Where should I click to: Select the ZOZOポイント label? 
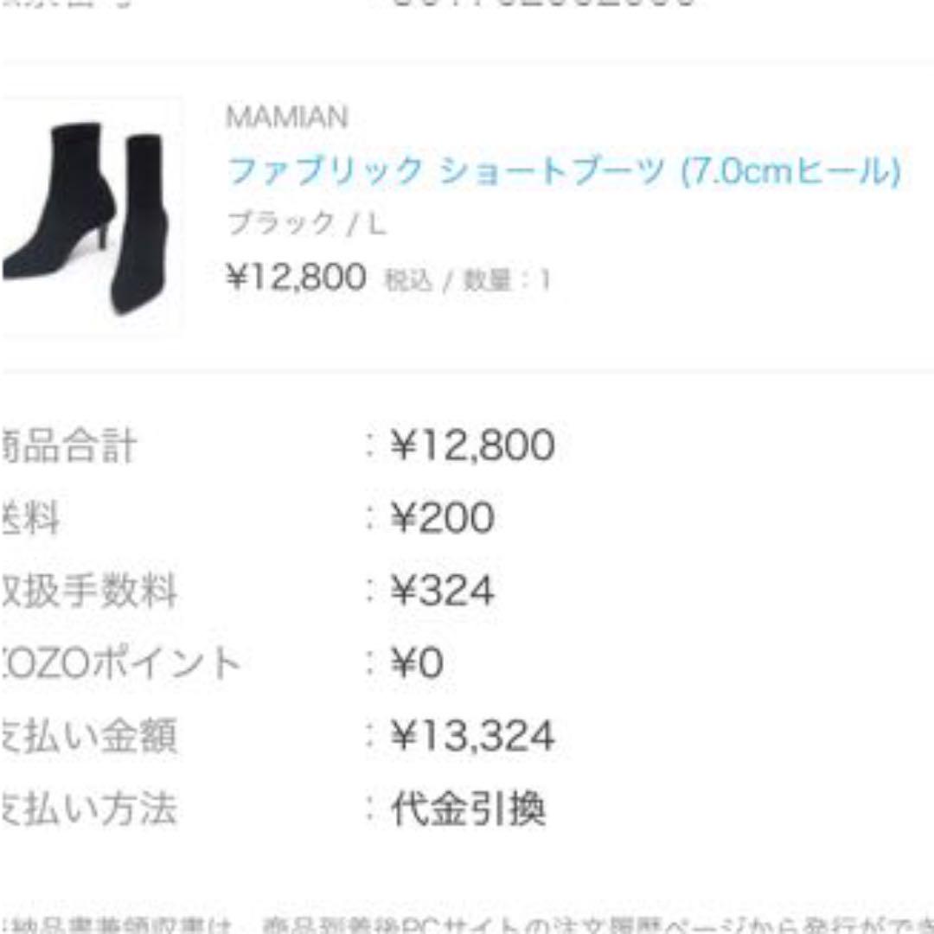pos(120,663)
